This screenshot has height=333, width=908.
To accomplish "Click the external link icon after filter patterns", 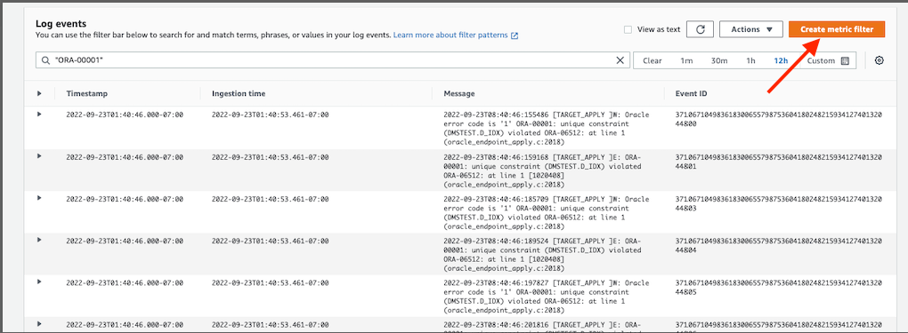I will tap(515, 36).
